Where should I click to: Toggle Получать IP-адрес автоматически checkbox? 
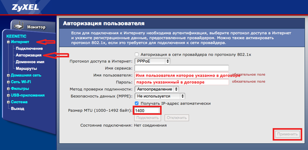[137, 103]
